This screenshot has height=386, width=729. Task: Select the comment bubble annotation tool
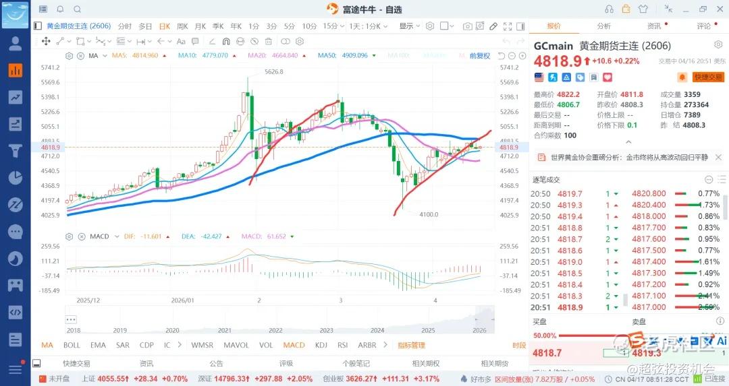[195, 41]
